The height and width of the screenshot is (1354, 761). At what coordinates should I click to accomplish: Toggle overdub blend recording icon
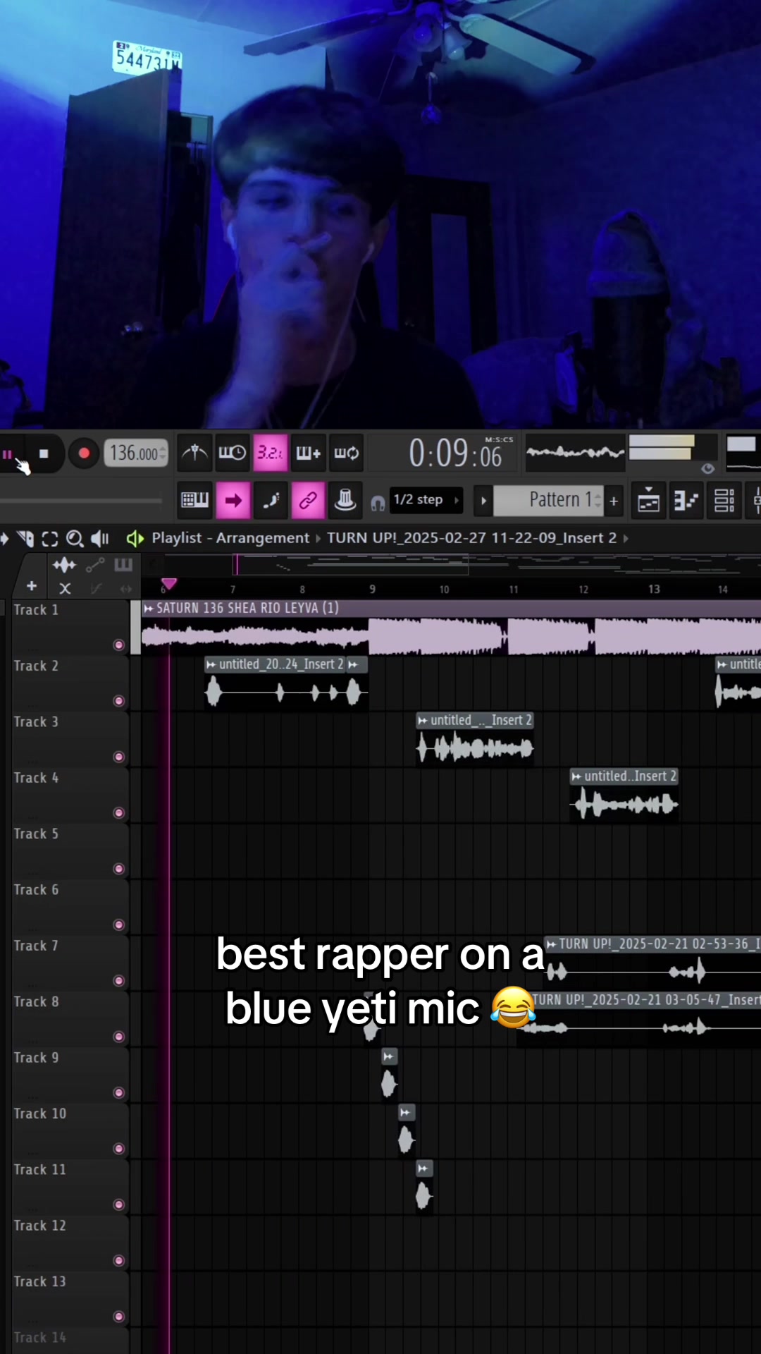tap(308, 453)
